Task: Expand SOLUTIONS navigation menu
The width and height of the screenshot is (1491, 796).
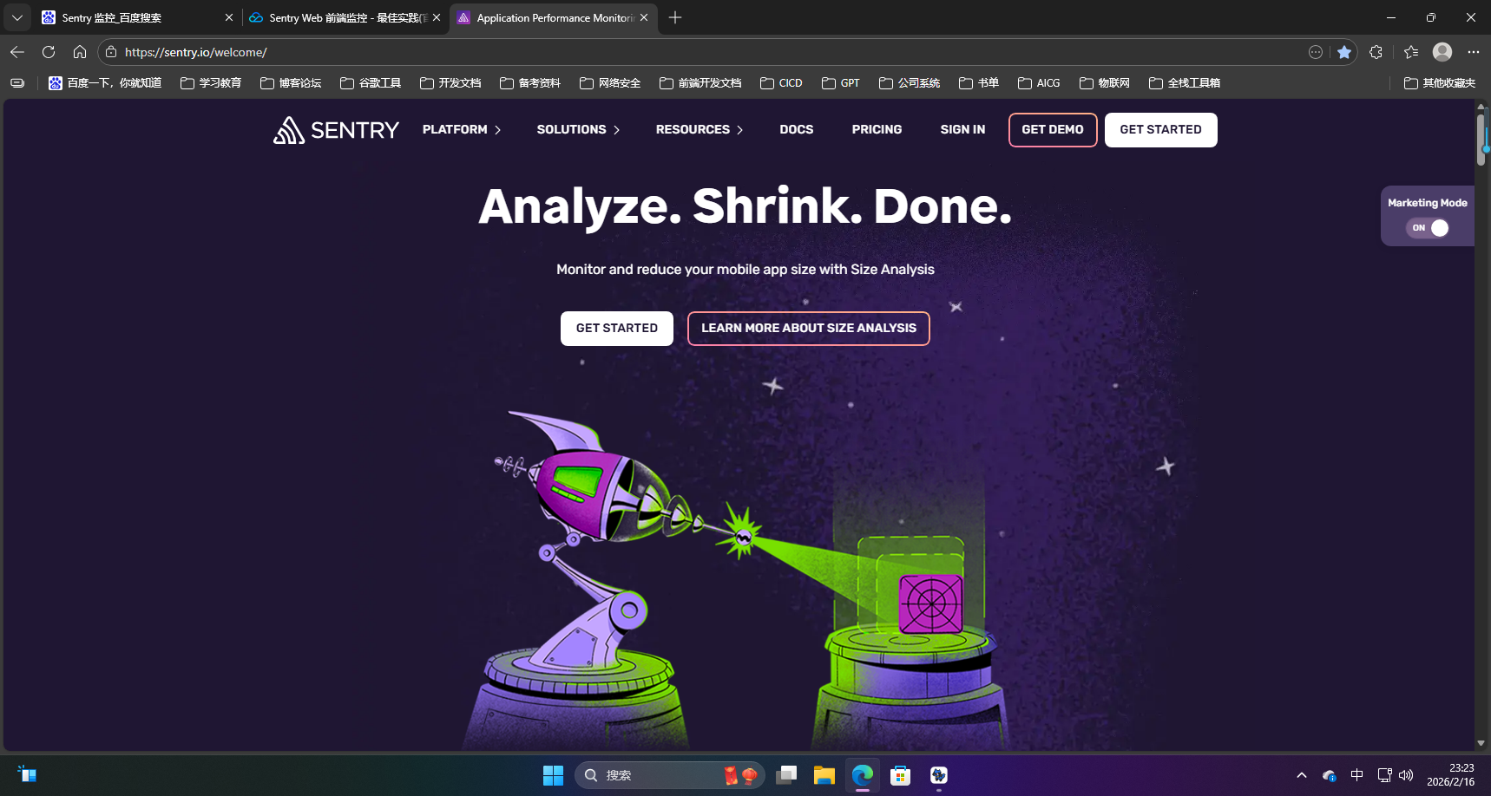Action: click(579, 130)
